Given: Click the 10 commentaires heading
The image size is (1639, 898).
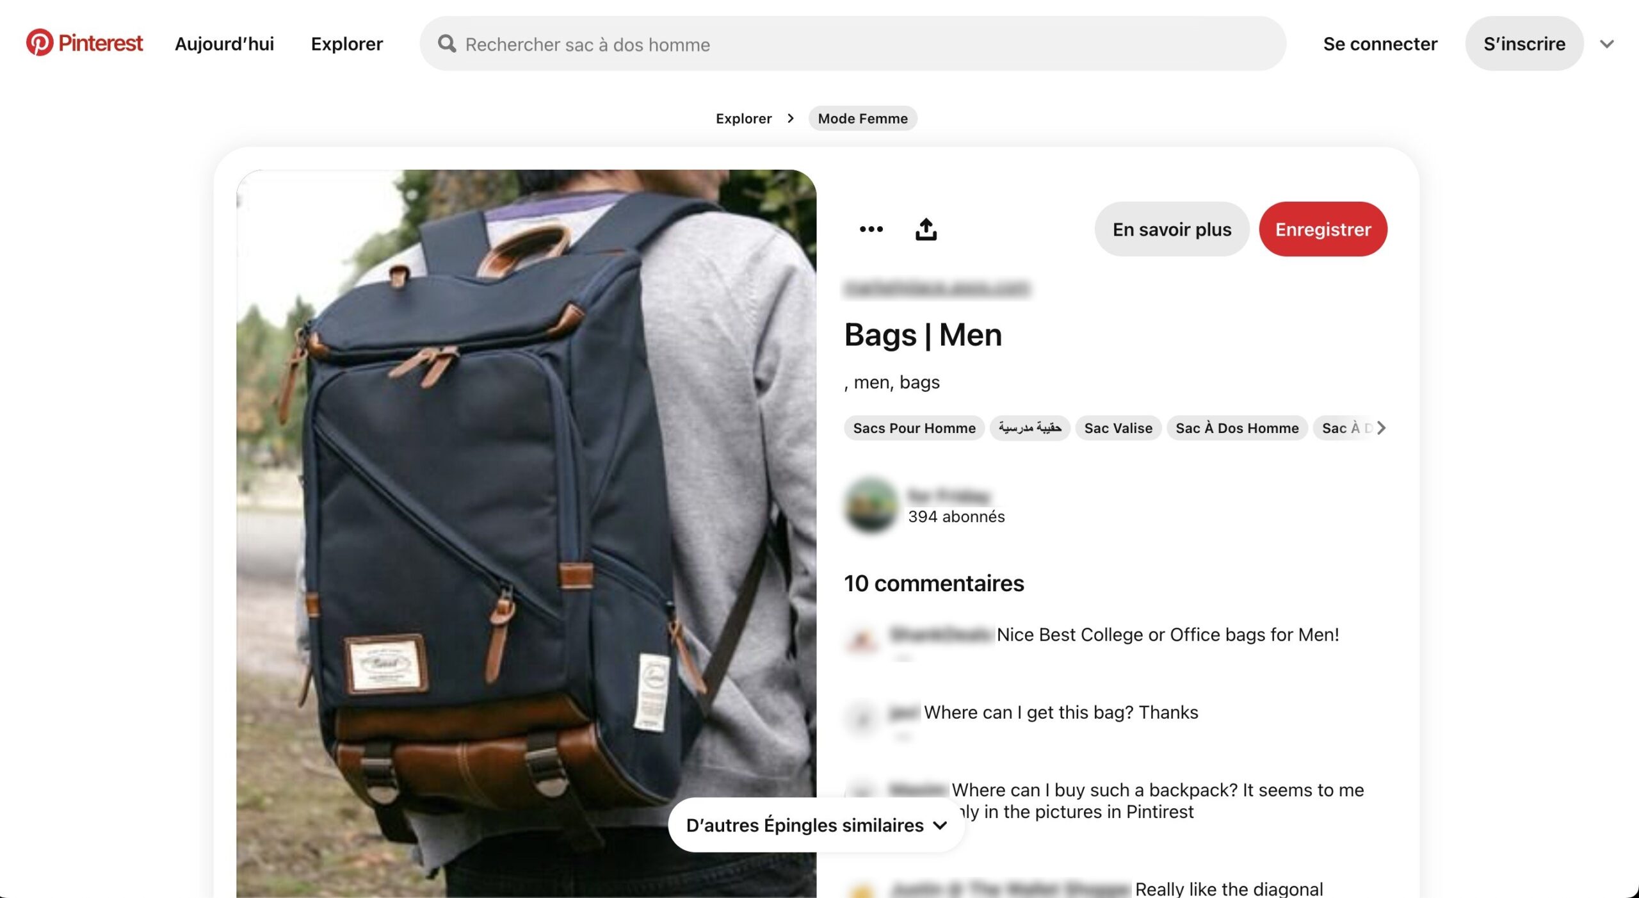Looking at the screenshot, I should pyautogui.click(x=934, y=584).
